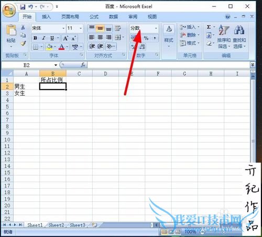The width and height of the screenshot is (262, 237).
Task: Open the Clear eraser options
Action: coord(209,44)
